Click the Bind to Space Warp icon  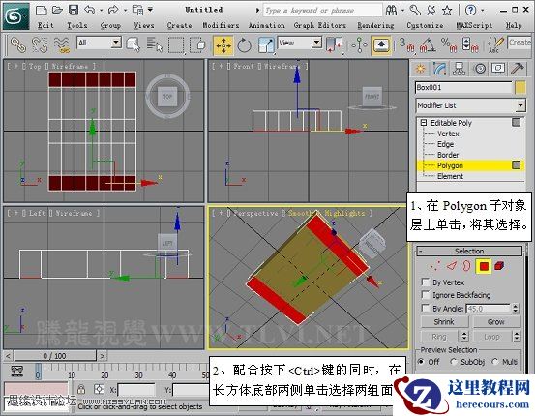tap(62, 45)
